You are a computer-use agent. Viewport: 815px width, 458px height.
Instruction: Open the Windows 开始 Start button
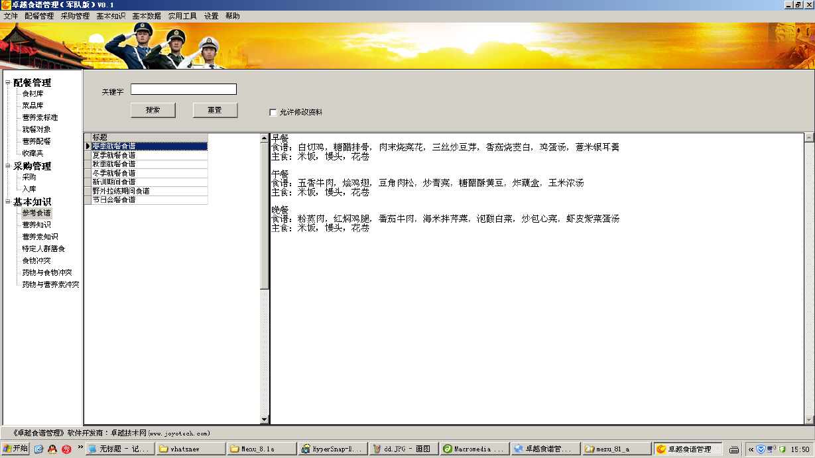click(x=15, y=449)
